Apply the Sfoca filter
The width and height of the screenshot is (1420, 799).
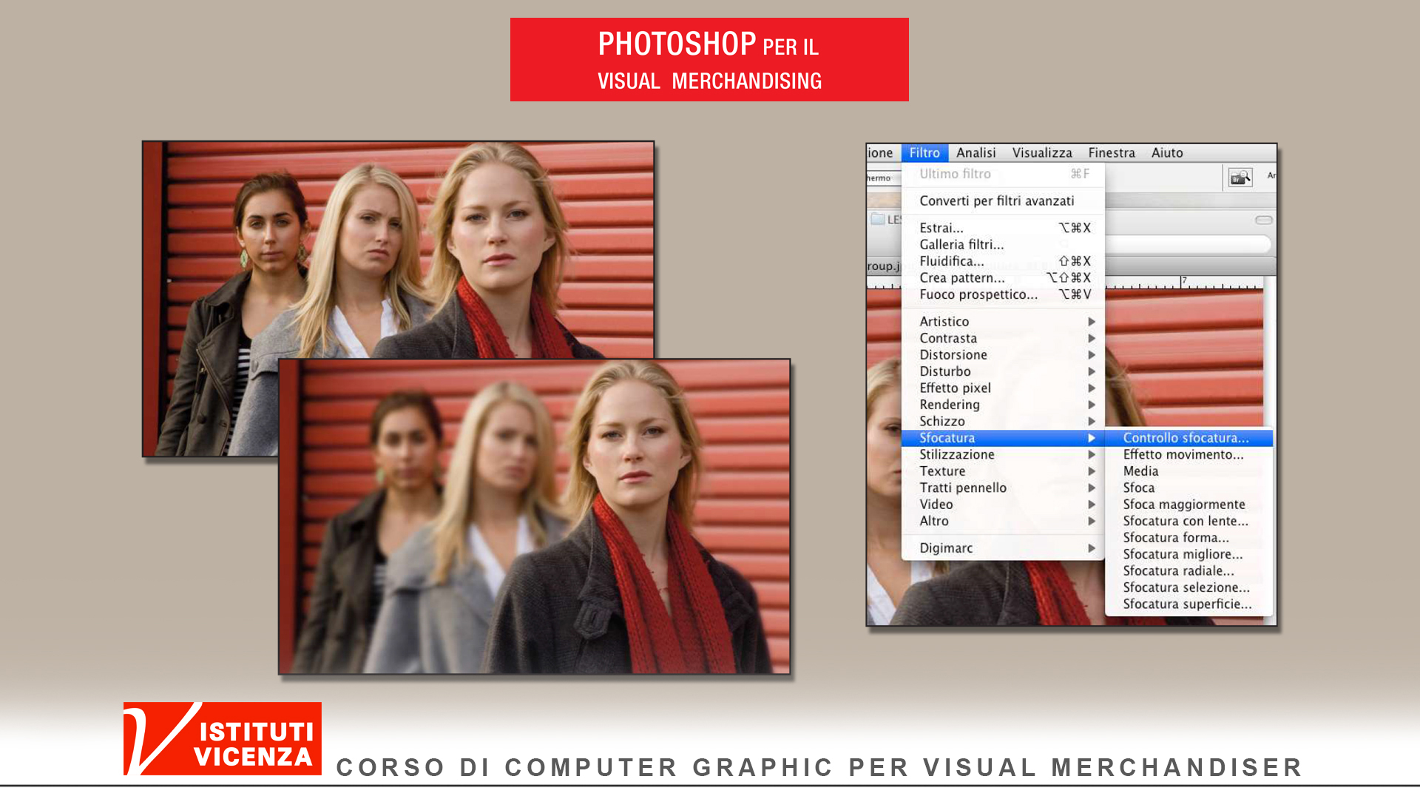(1189, 488)
